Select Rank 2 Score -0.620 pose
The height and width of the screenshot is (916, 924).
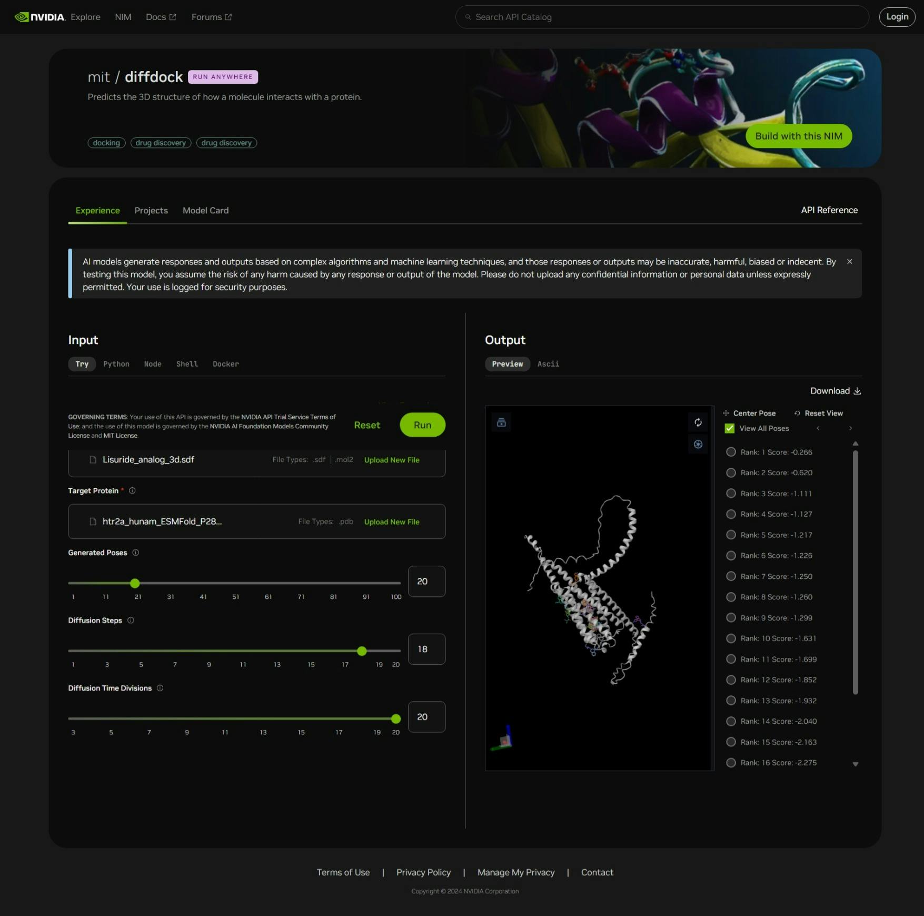pos(731,472)
